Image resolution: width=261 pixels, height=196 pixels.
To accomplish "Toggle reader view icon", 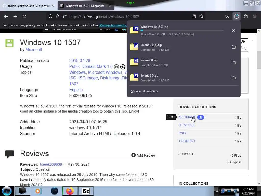I will [194, 16].
